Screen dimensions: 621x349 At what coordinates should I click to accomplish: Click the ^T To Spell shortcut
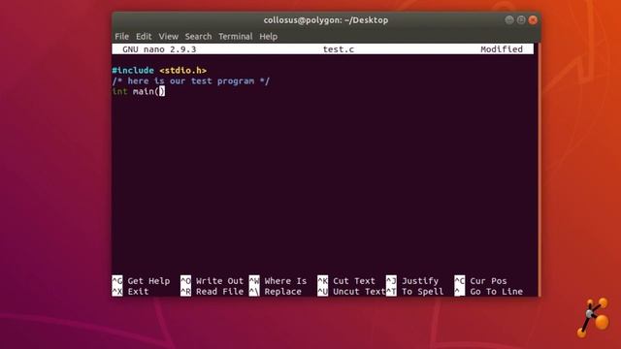[415, 292]
